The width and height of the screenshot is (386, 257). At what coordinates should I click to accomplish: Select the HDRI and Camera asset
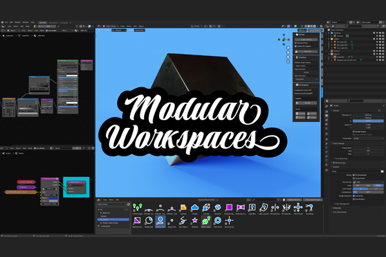click(x=241, y=209)
